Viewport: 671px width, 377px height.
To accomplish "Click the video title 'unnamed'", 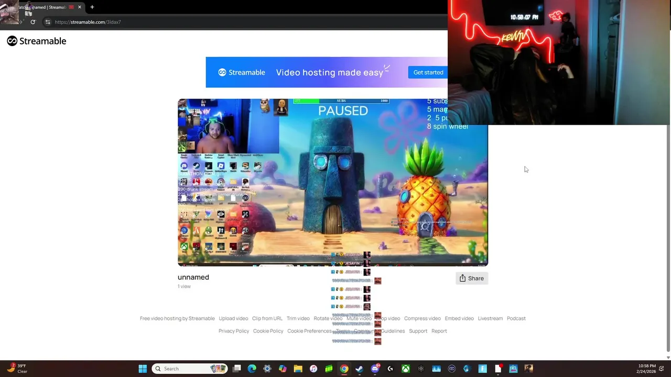I will pos(193,278).
